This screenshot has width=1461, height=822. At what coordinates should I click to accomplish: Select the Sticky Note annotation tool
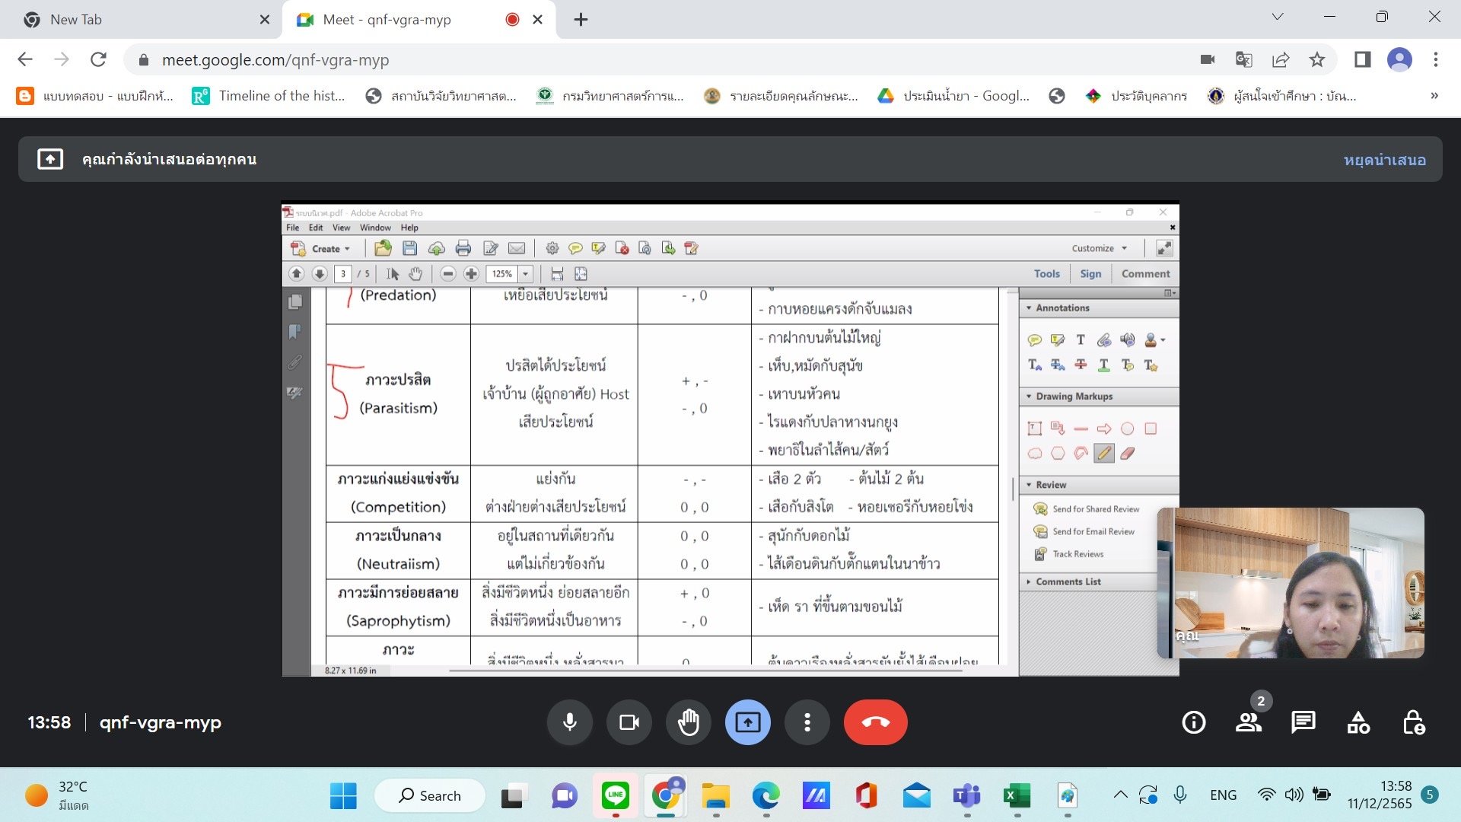click(x=1035, y=340)
